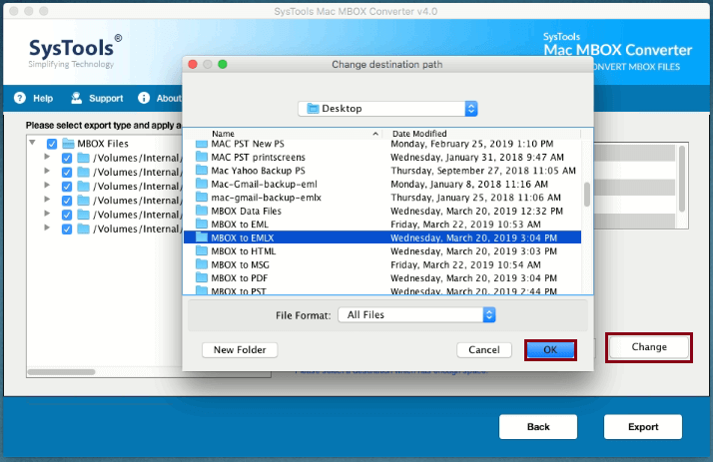Click the mac-gmail-backup-emlx folder icon

[x=202, y=198]
